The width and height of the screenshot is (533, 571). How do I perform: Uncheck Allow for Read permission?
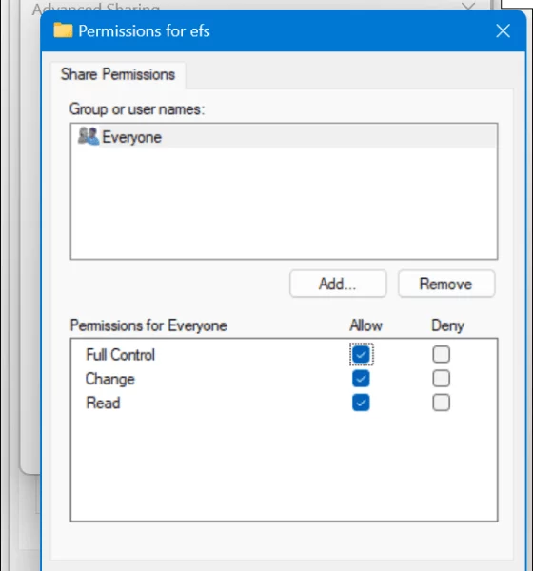tap(361, 403)
